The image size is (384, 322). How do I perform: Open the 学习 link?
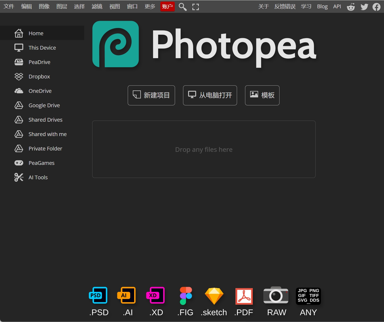coord(306,6)
